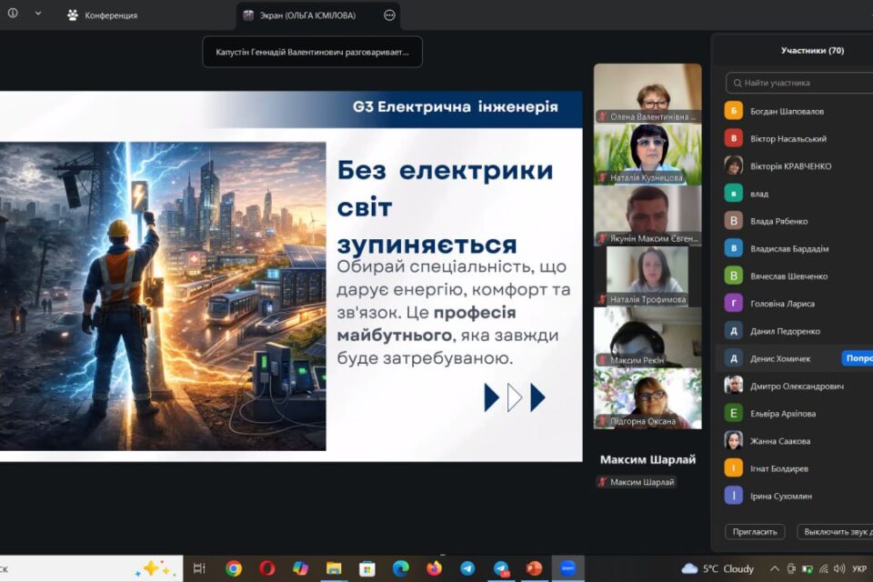This screenshot has width=873, height=582.
Task: Click the Участники (70) panel header
Action: click(812, 51)
